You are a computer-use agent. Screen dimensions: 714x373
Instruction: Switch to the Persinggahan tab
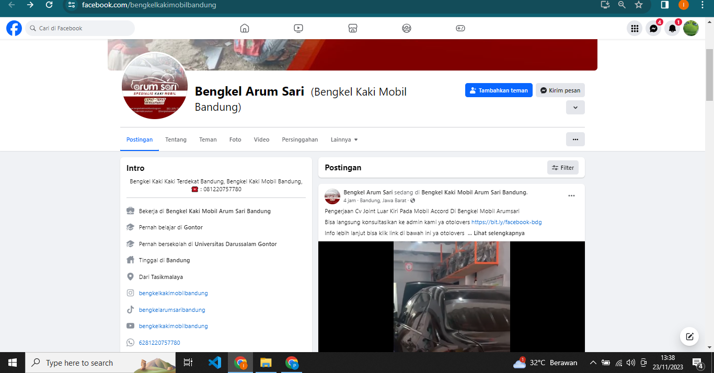300,139
